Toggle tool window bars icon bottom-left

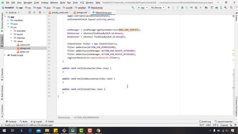pos(2,125)
